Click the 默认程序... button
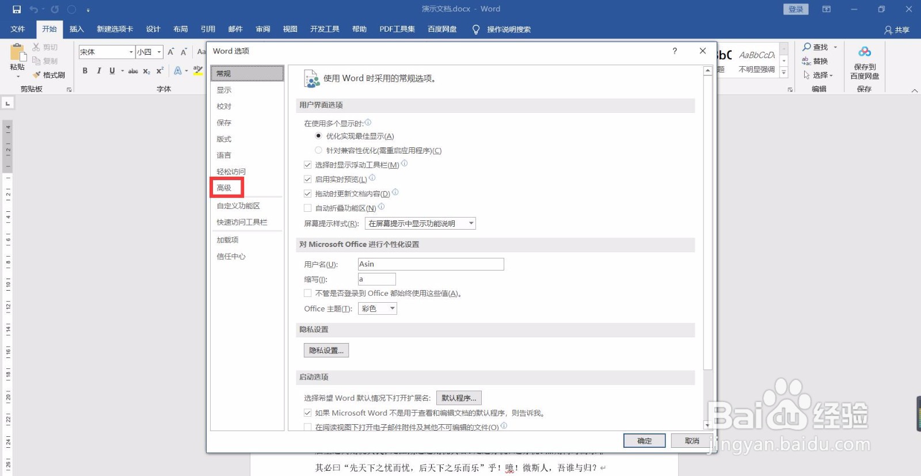The height and width of the screenshot is (476, 921). point(459,398)
